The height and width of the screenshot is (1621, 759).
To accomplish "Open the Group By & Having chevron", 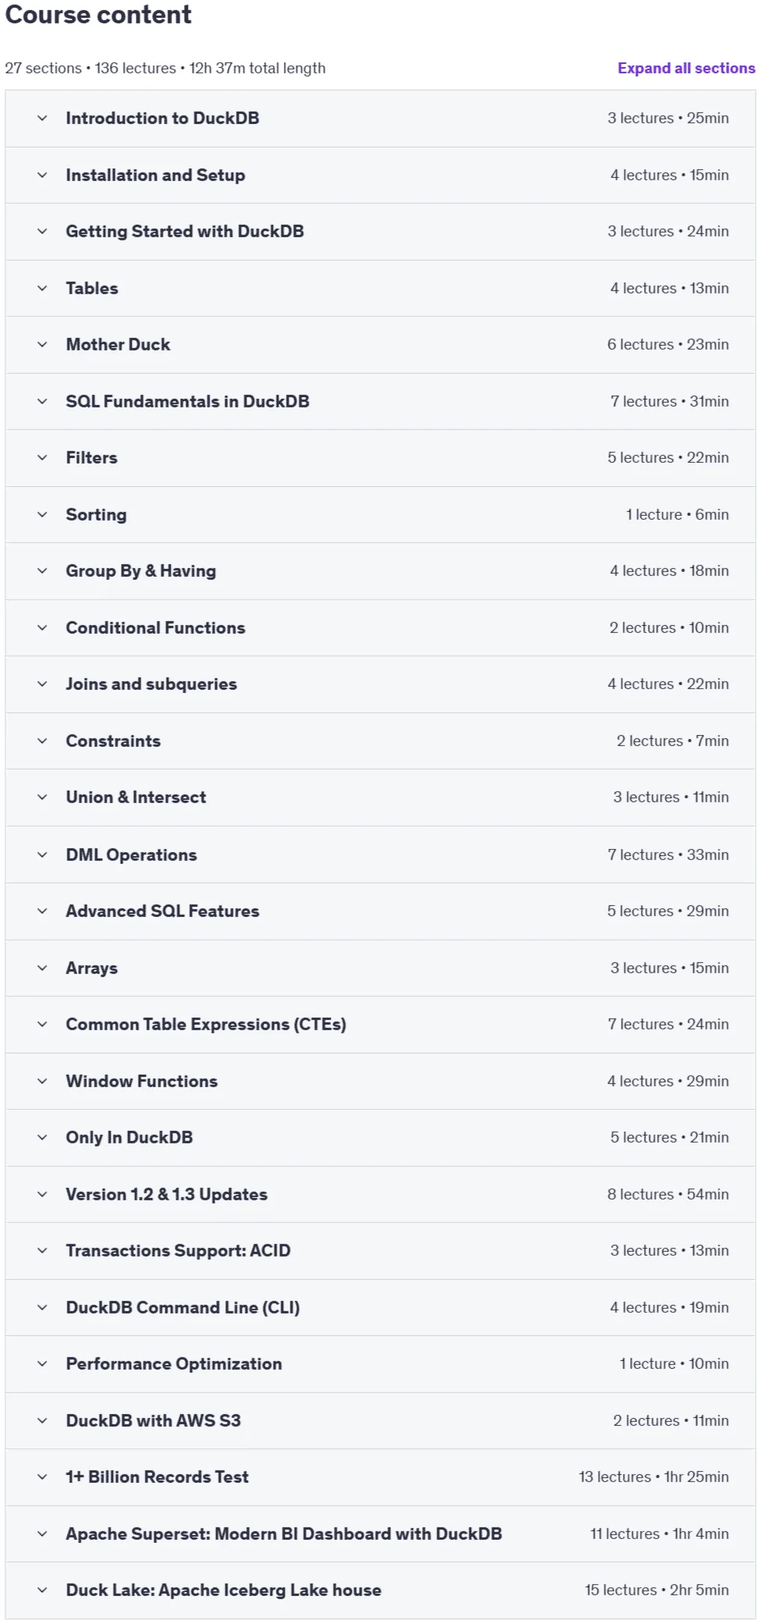I will (x=42, y=571).
